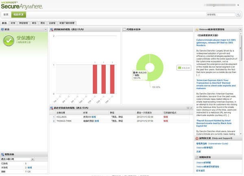Open 'American Express Alert' blog article
244x176 pixels.
tap(216, 84)
